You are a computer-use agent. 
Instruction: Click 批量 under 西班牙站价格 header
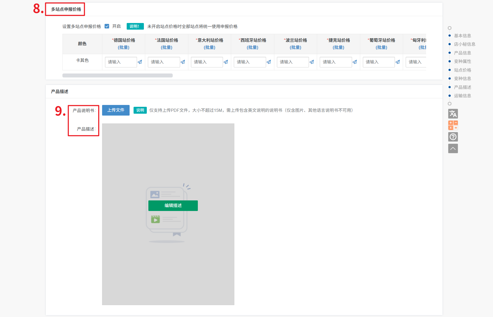click(252, 47)
